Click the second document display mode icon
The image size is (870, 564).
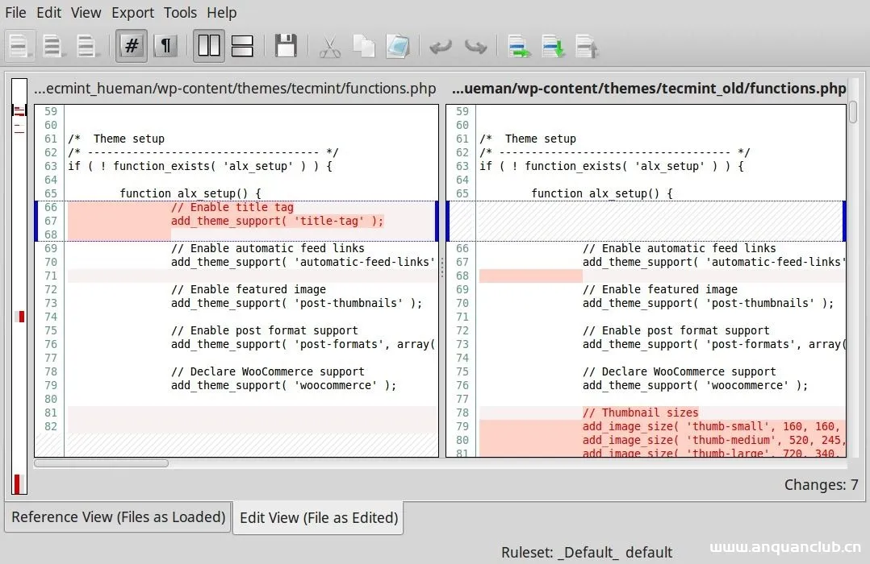[x=53, y=46]
